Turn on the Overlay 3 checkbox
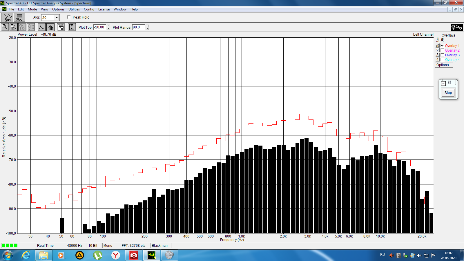 [x=442, y=55]
